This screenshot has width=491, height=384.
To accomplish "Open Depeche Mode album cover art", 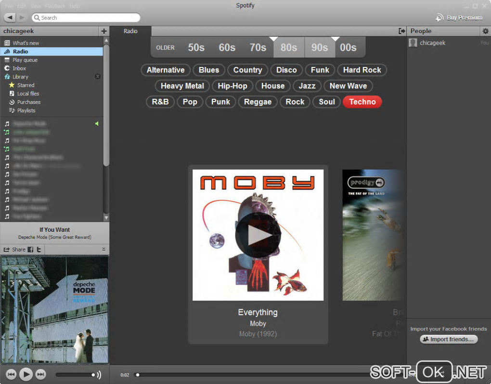I will tap(55, 310).
